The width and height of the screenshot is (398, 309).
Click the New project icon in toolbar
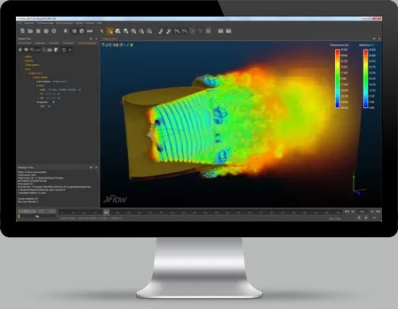(22, 31)
